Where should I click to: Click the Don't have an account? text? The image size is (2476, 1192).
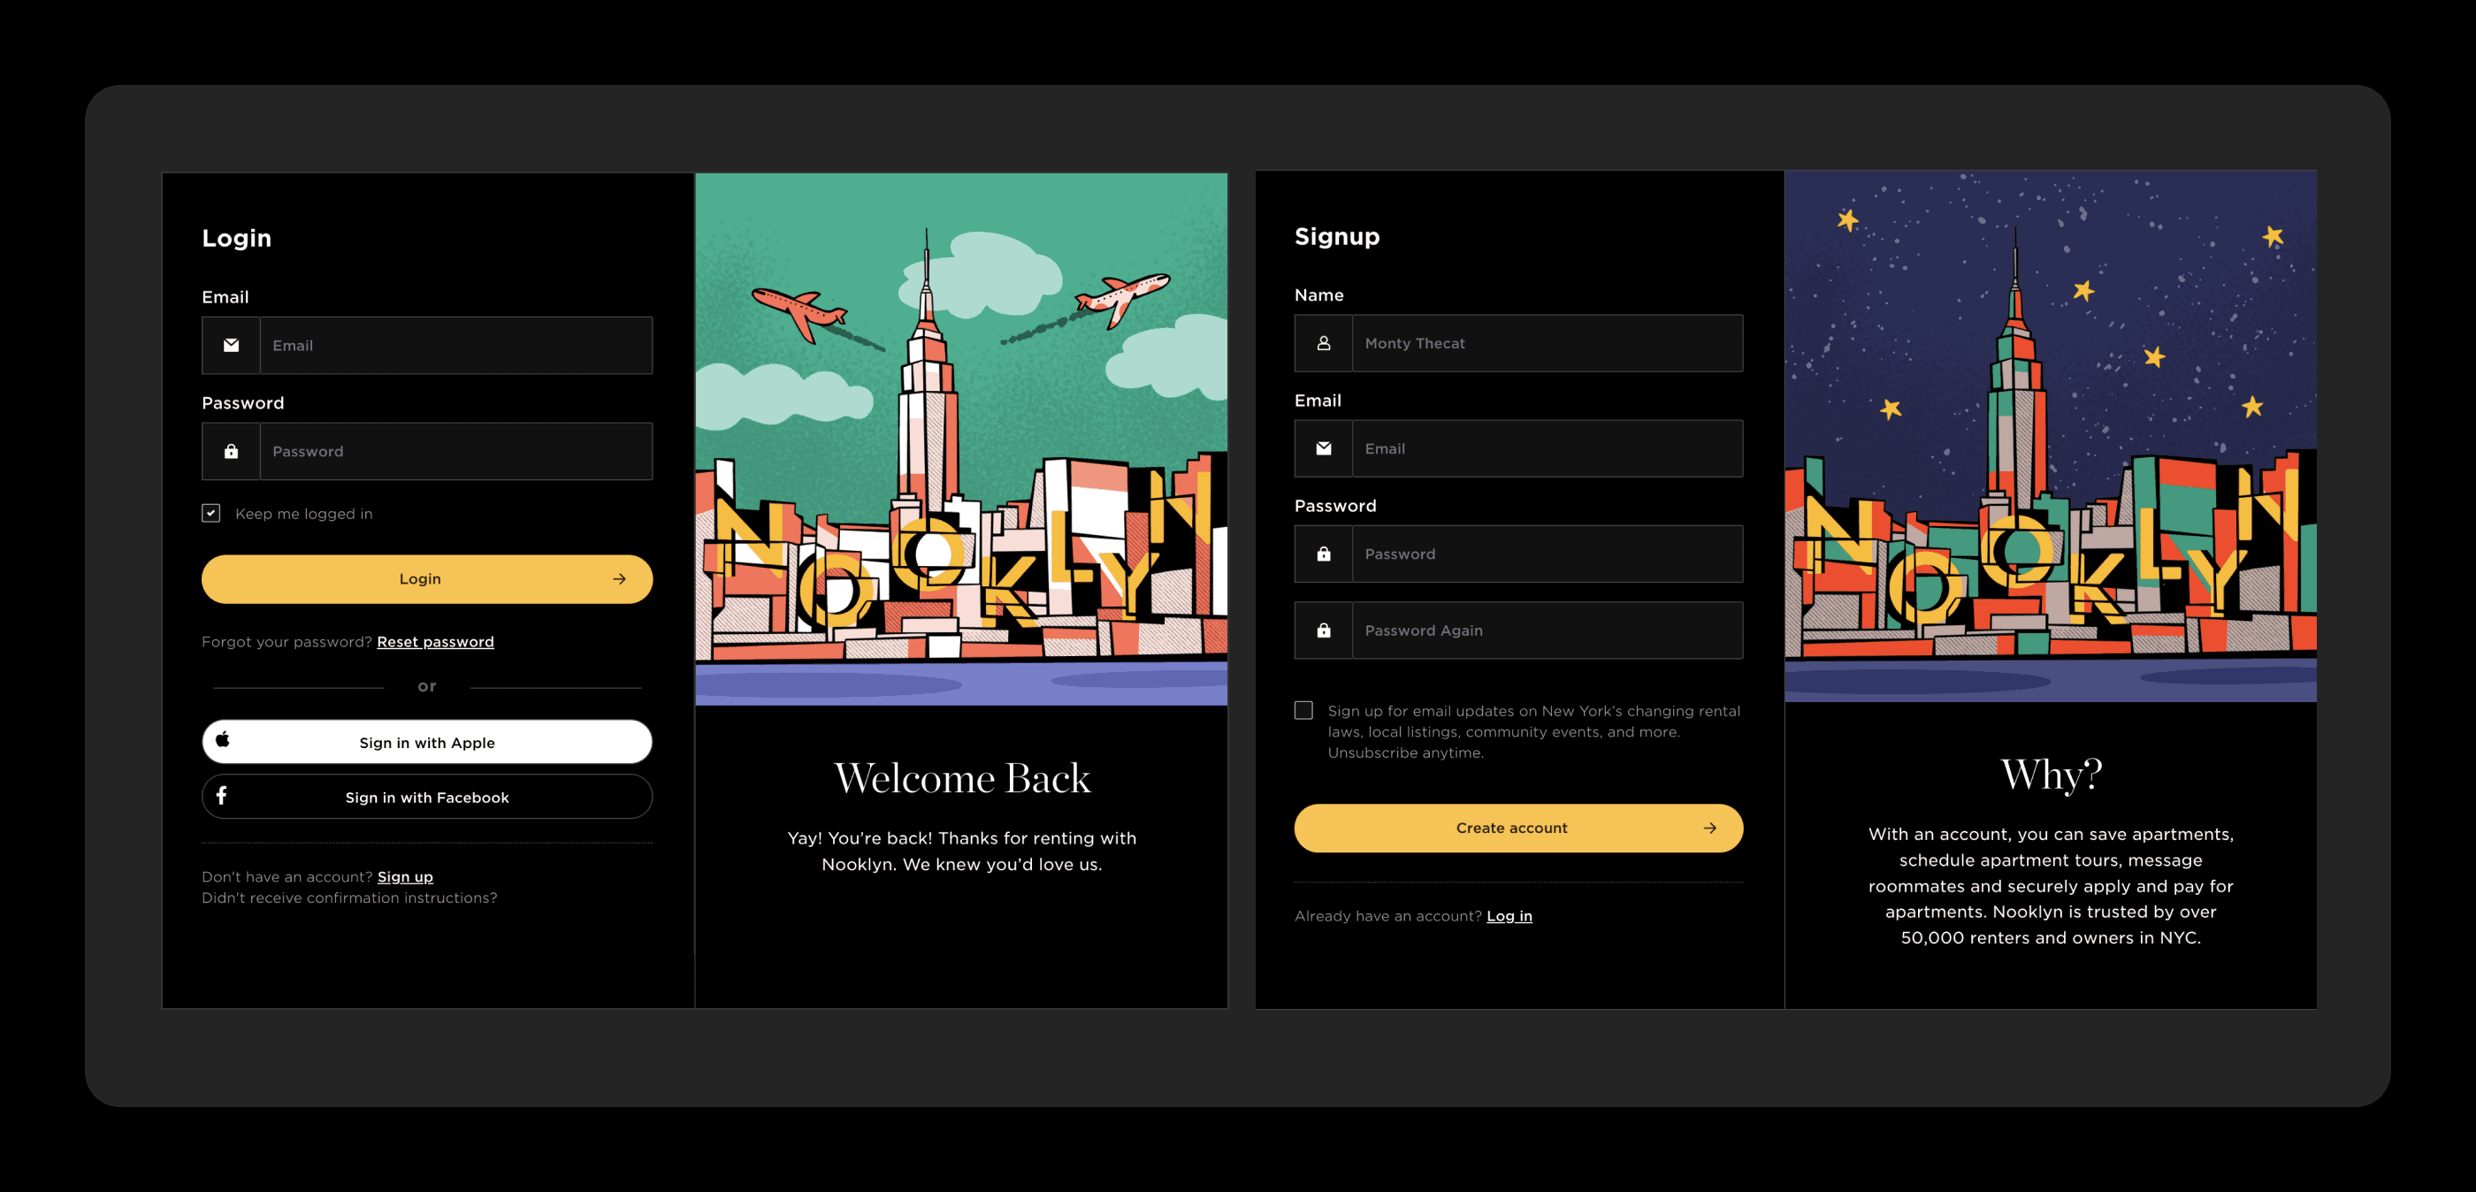287,876
